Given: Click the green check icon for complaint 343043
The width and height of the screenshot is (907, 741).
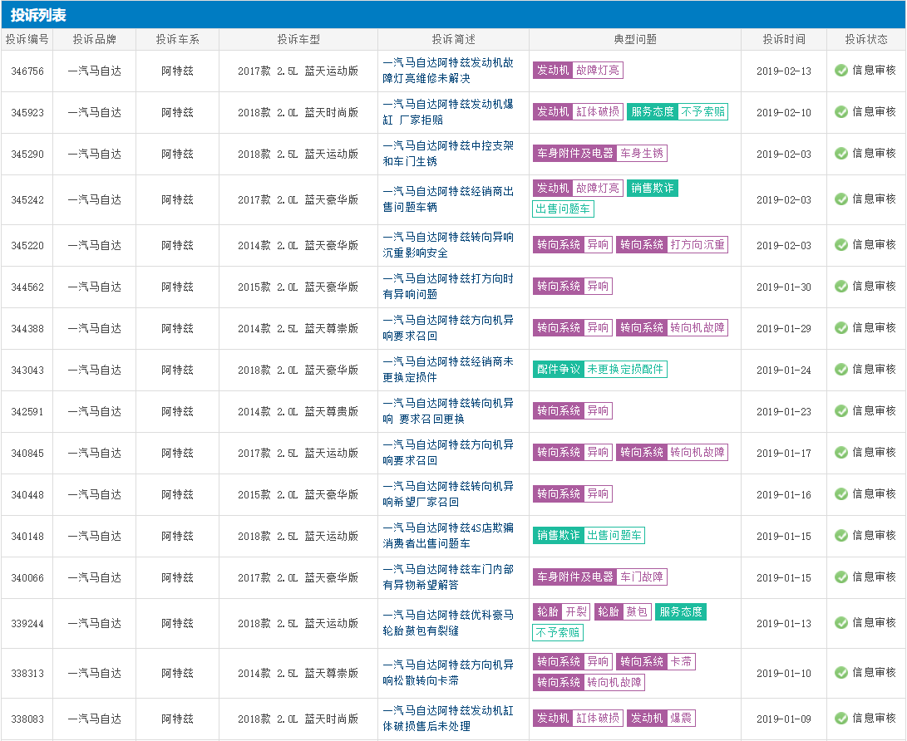Looking at the screenshot, I should [841, 370].
